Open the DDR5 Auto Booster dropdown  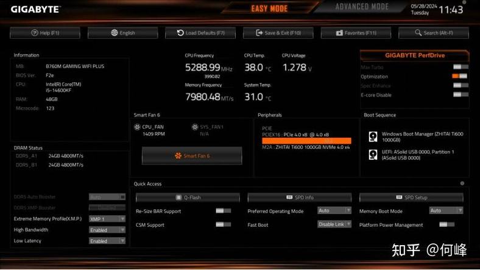click(x=107, y=197)
